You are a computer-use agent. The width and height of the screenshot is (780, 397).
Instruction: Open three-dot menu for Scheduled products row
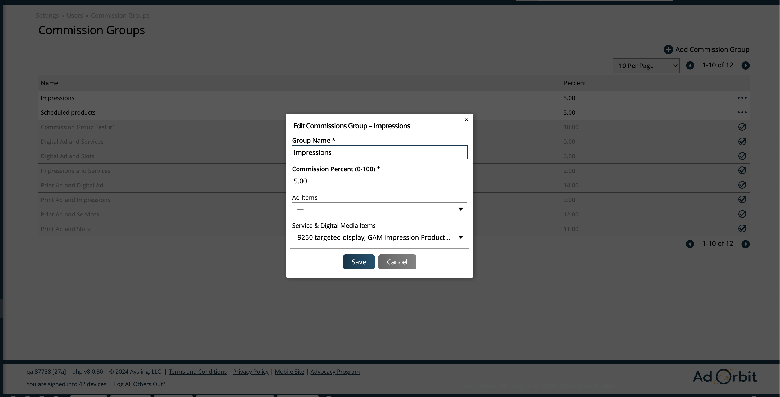(742, 112)
